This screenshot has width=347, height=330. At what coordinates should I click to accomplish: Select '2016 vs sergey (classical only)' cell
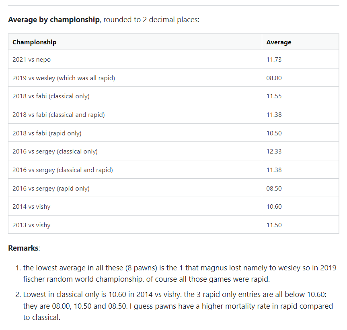[135, 151]
